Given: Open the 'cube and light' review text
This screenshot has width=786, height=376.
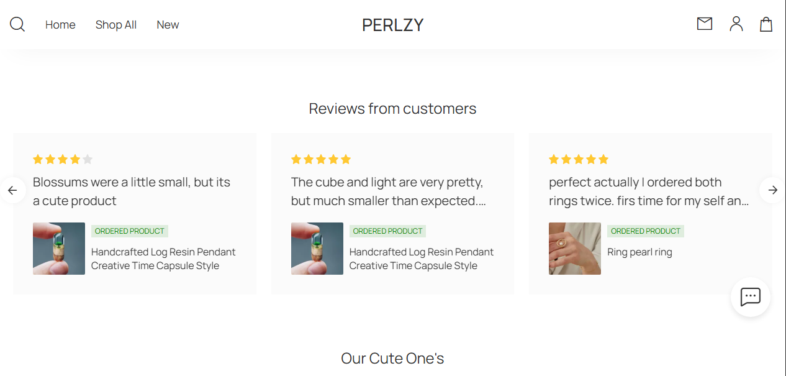Looking at the screenshot, I should [388, 191].
